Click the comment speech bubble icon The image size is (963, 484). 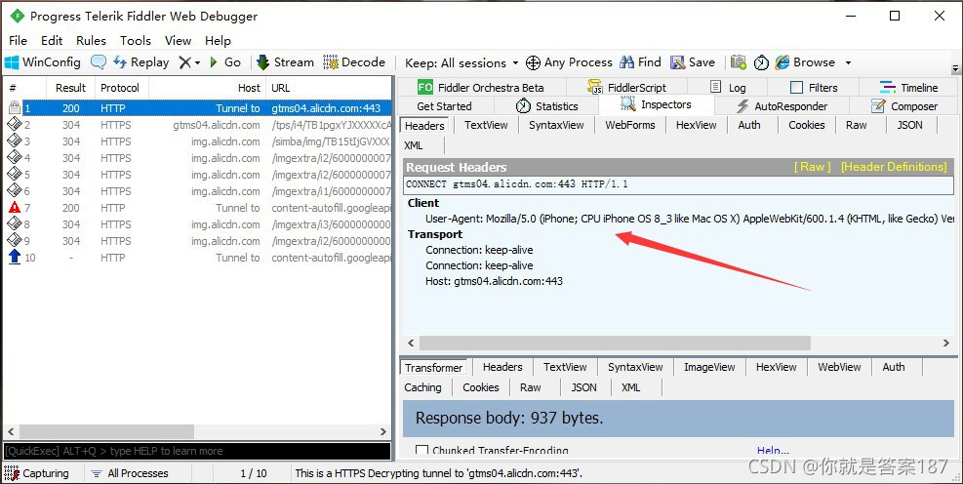point(99,62)
